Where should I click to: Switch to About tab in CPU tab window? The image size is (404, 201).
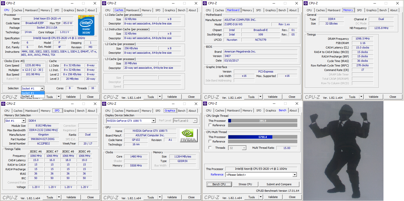coord(91,10)
